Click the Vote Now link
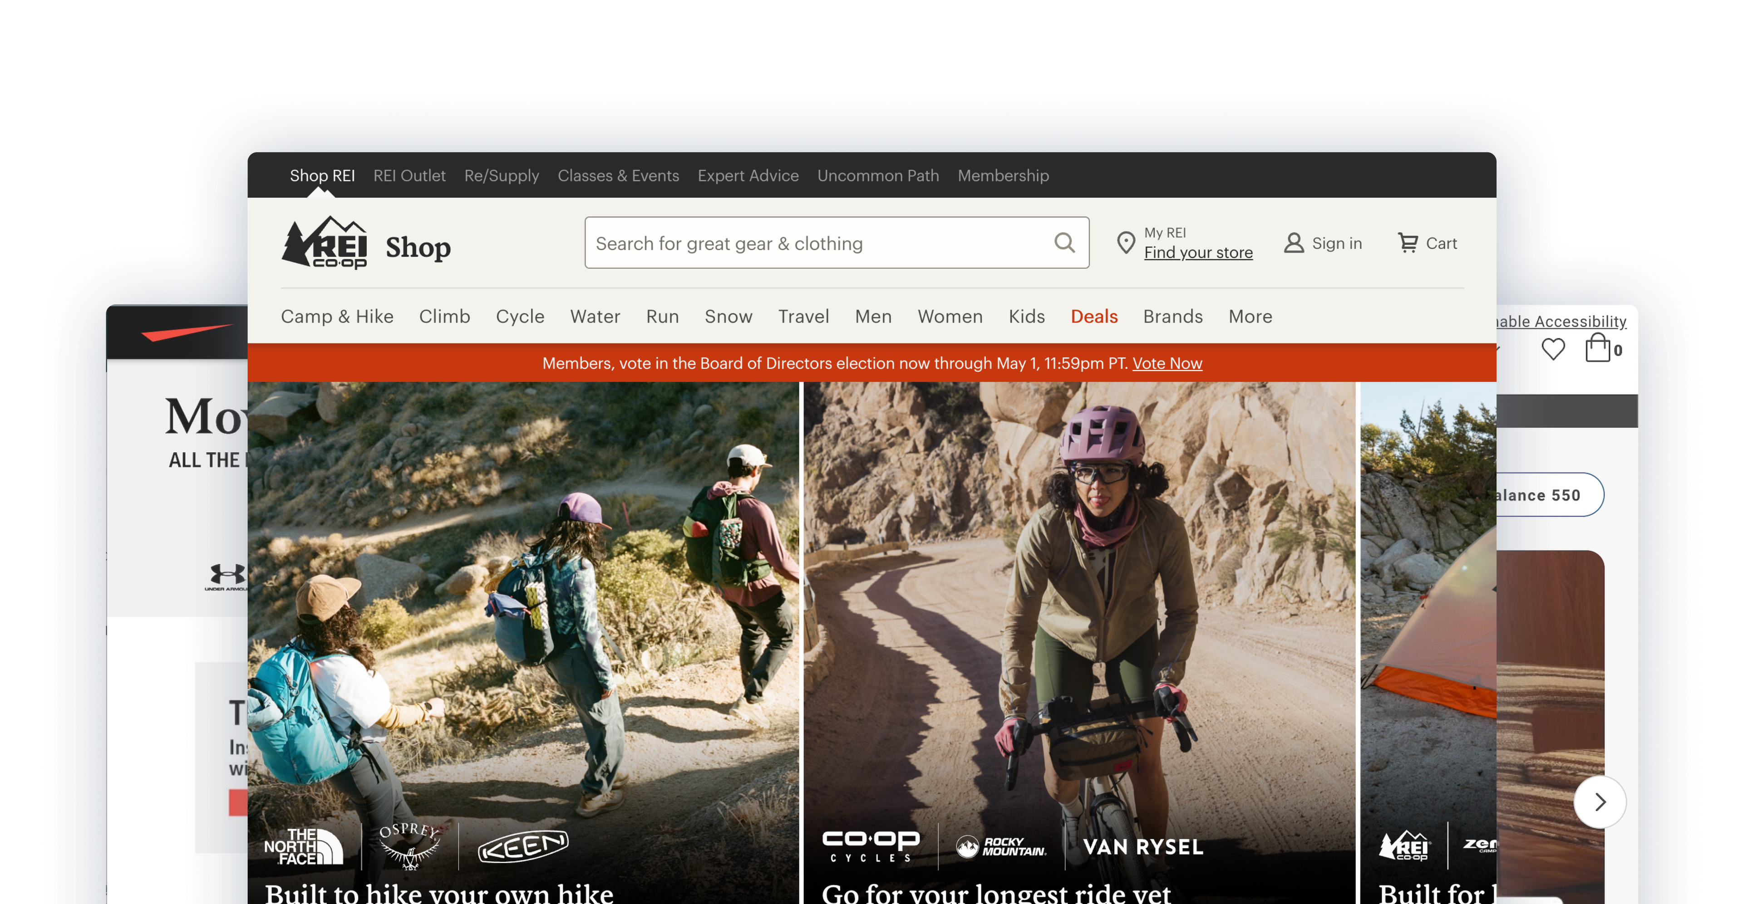This screenshot has width=1743, height=904. (1167, 363)
